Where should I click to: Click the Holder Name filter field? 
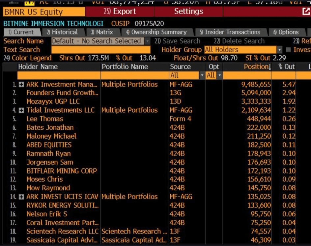click(59, 75)
